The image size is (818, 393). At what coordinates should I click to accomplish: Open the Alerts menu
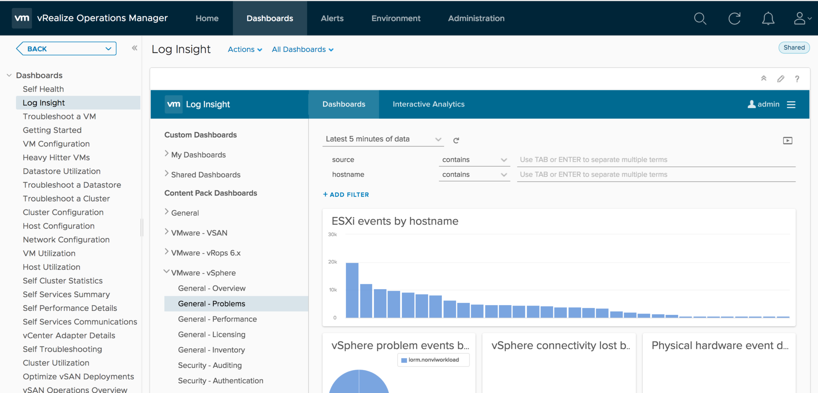(x=332, y=18)
